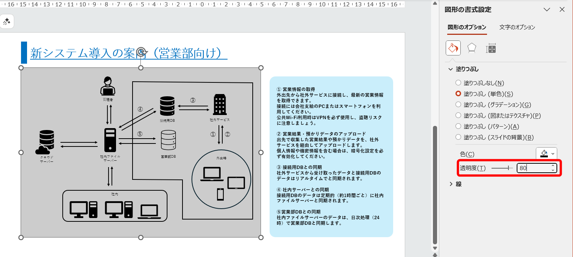Open the Effects pentagon icon
Image resolution: width=573 pixels, height=257 pixels.
click(x=471, y=48)
